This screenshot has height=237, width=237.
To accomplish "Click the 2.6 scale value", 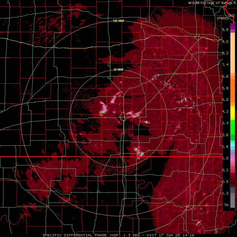I will click(x=225, y=135).
